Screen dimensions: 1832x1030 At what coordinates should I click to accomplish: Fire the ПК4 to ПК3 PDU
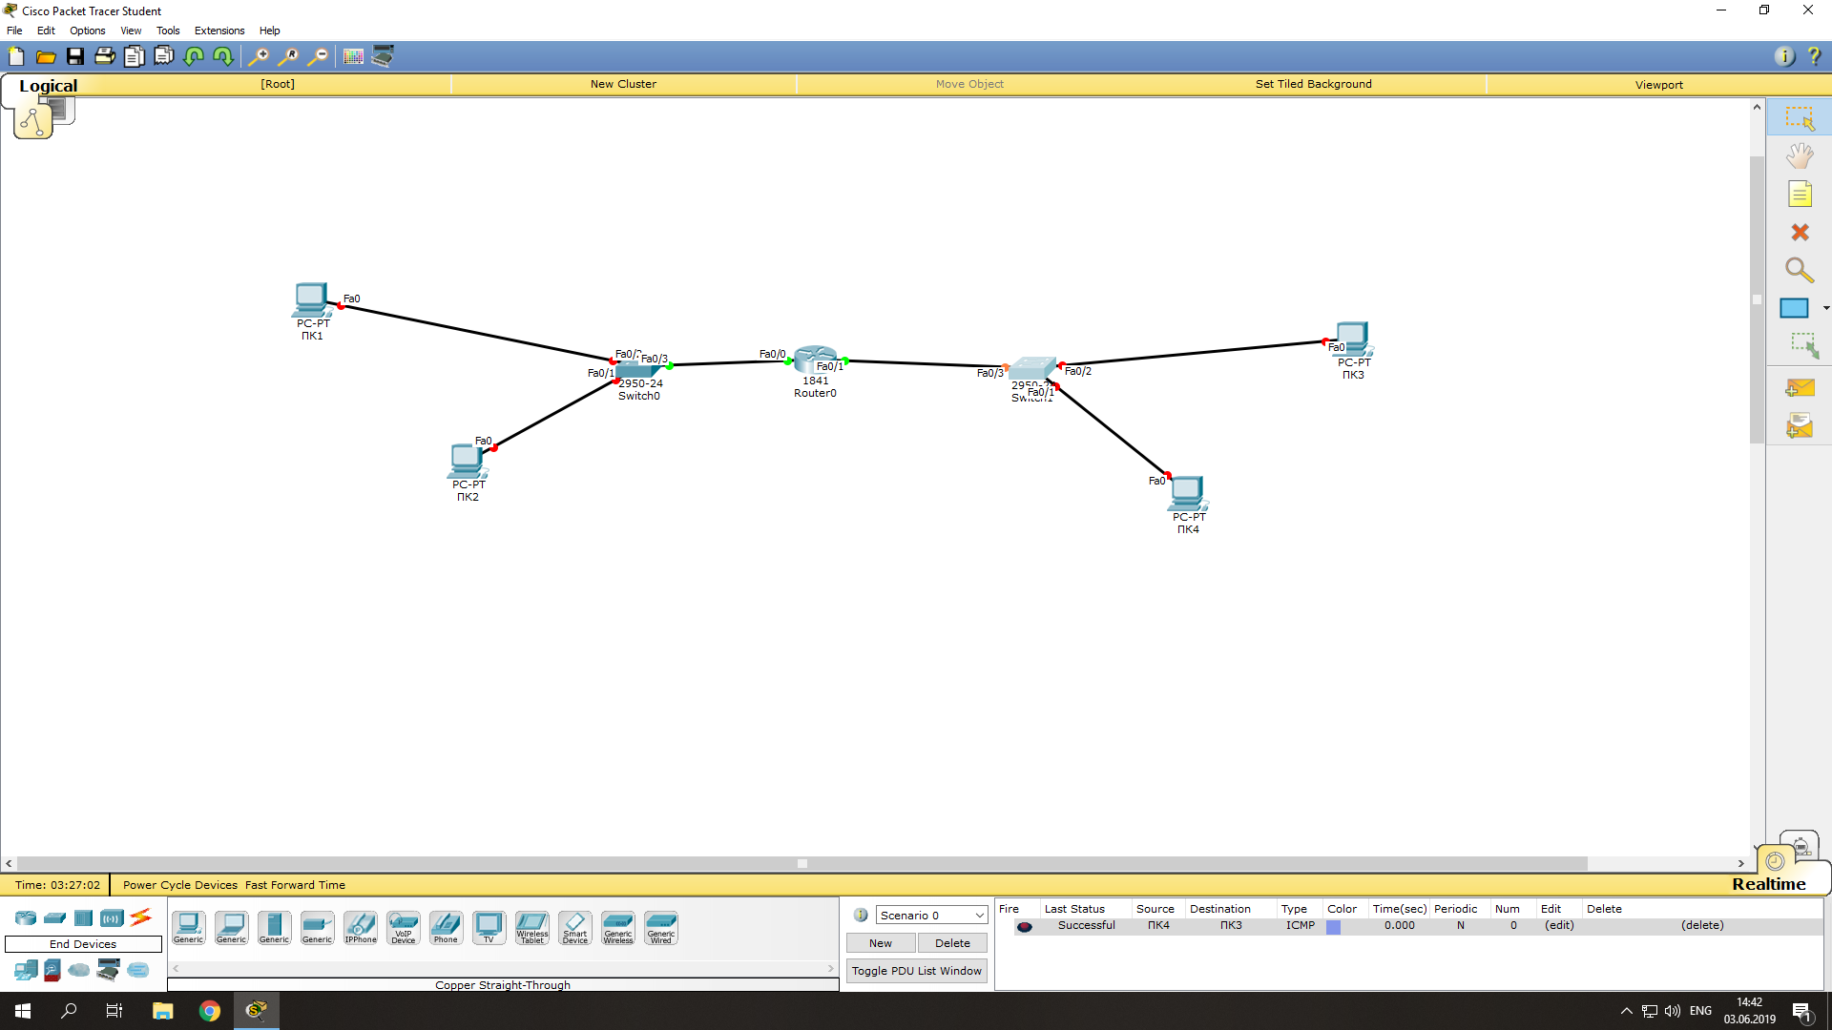pos(1024,926)
